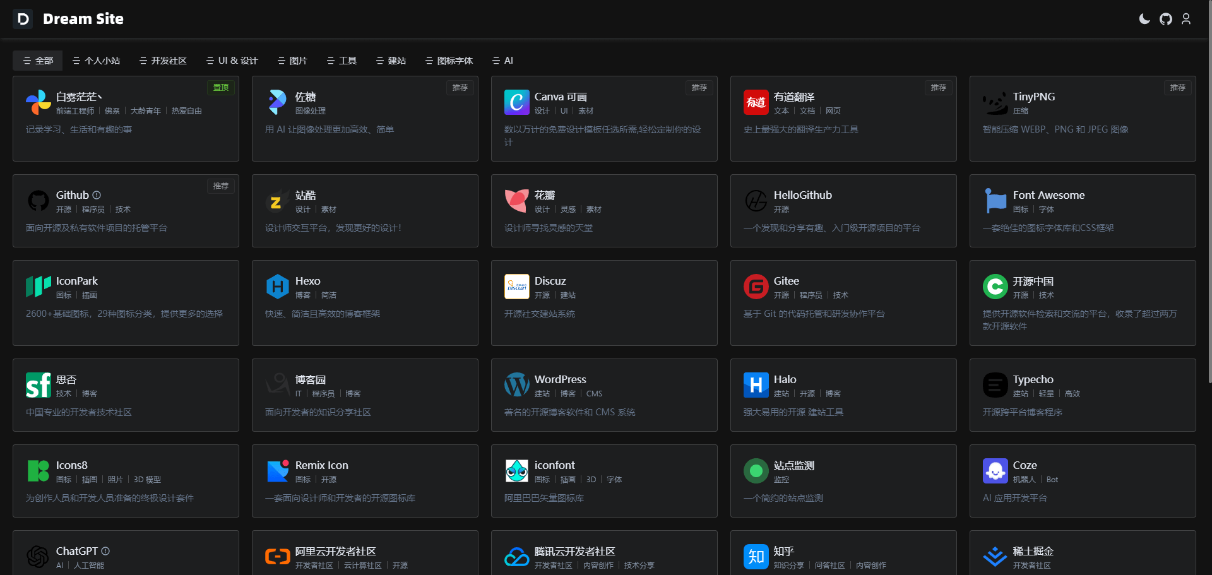Viewport: 1212px width, 575px height.
Task: Open the Typecho title link
Action: (1033, 379)
